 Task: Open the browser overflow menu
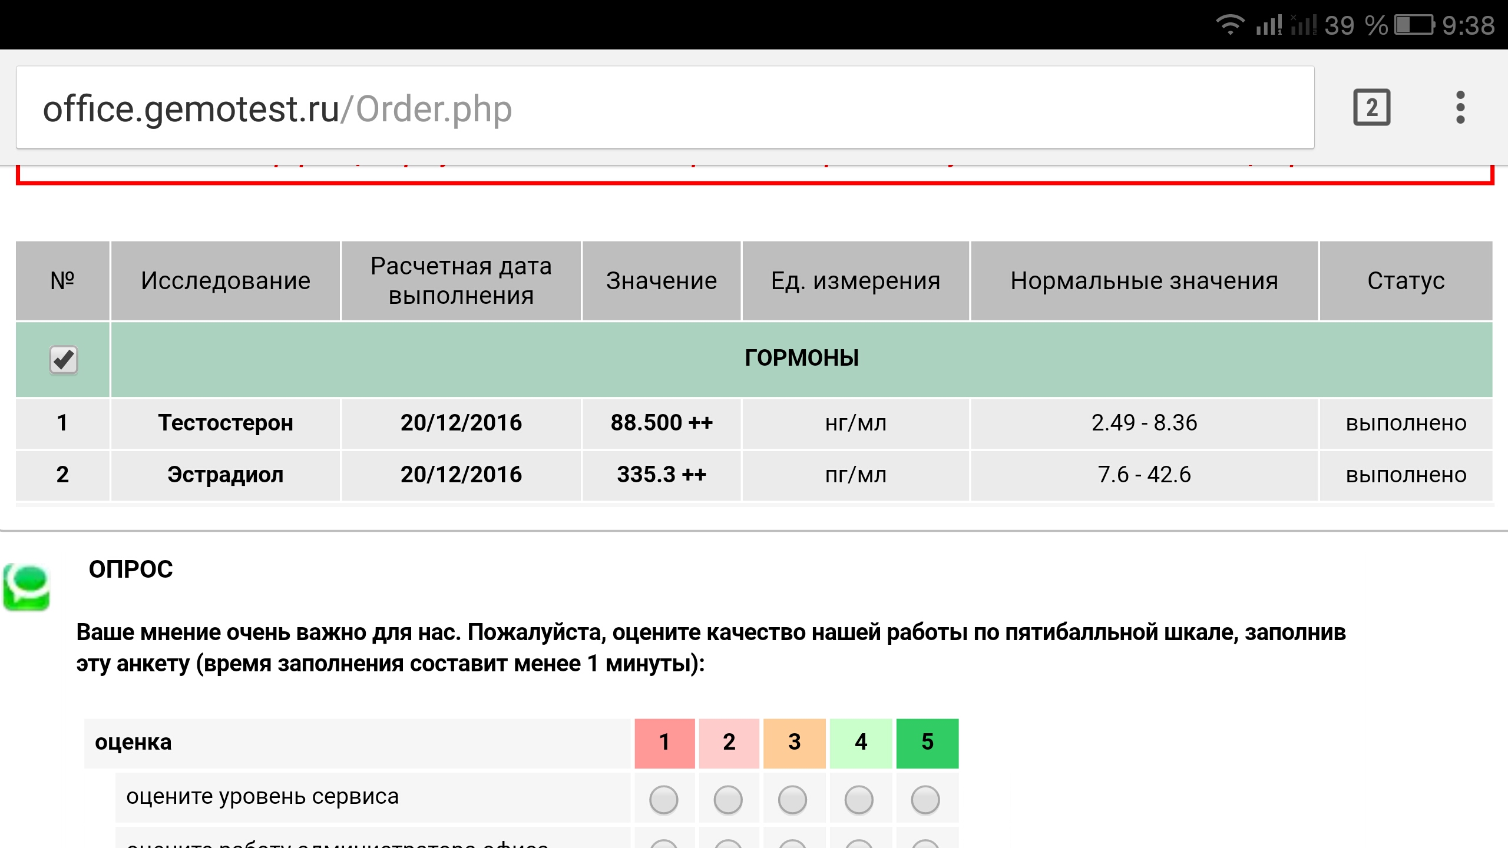[1461, 108]
